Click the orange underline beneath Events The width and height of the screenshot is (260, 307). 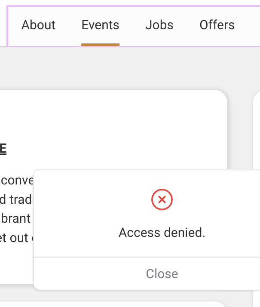pyautogui.click(x=100, y=44)
